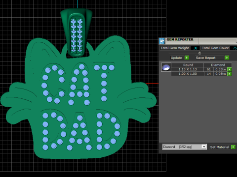Screen dimensions: 237x177
Task: Collapse the panel using the small circular arrow
Action: tap(199, 53)
